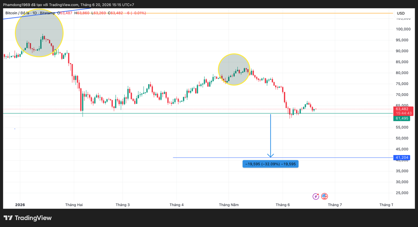Click the low value L63,269

click(99, 13)
